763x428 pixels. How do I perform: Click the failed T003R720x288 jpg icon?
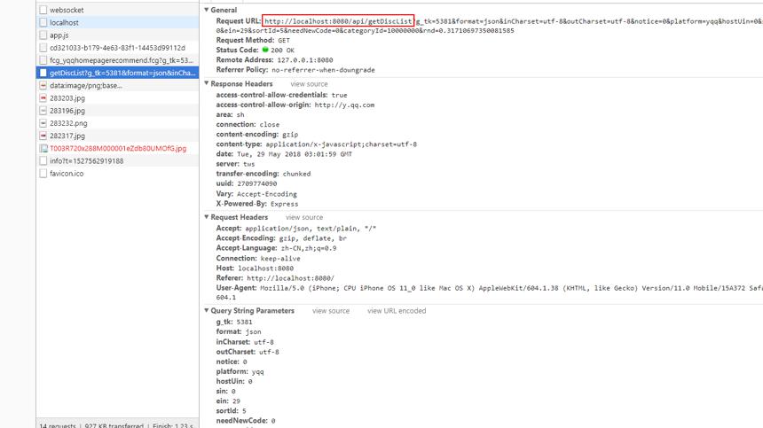43,149
